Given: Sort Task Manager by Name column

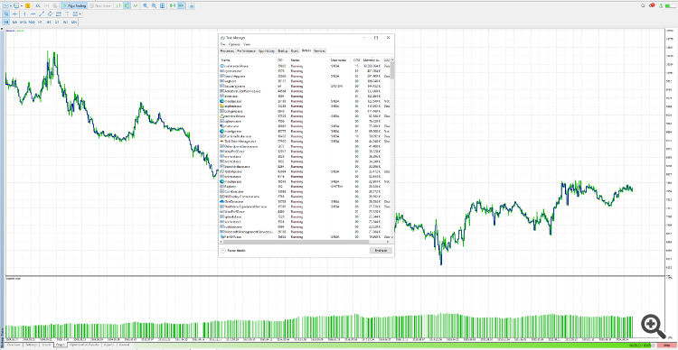Looking at the screenshot, I should 248,60.
